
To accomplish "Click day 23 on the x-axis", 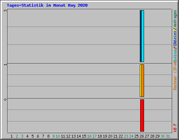I will click(x=126, y=136).
